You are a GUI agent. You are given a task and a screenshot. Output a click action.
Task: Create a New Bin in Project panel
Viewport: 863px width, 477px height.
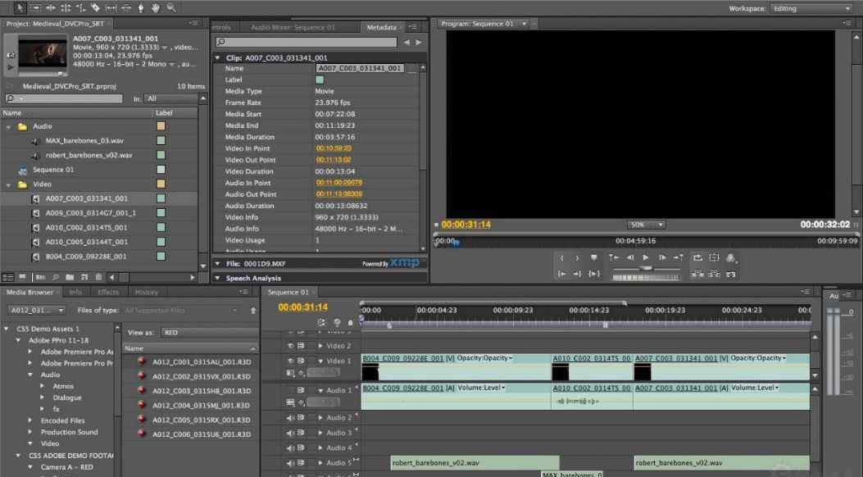point(70,277)
